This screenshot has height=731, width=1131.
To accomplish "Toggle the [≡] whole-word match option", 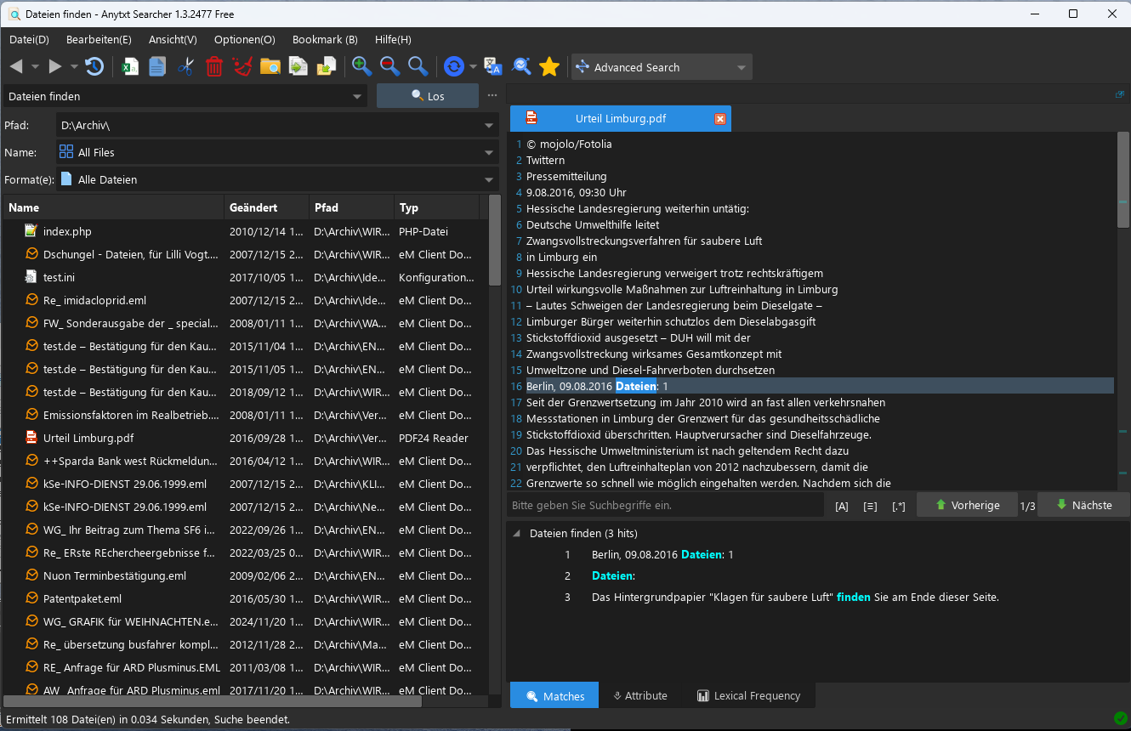I will click(870, 506).
